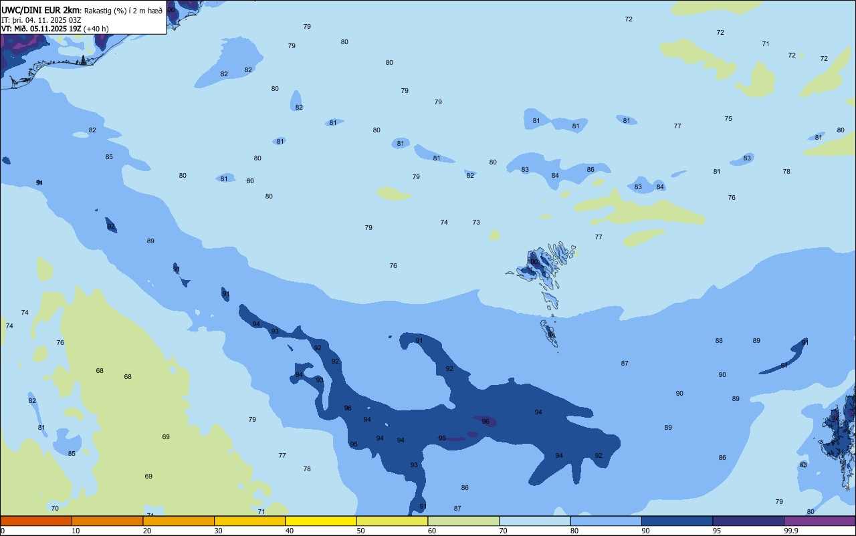The width and height of the screenshot is (856, 536).
Task: Click the 70–80 pale blue legend swatch
Action: [x=534, y=521]
